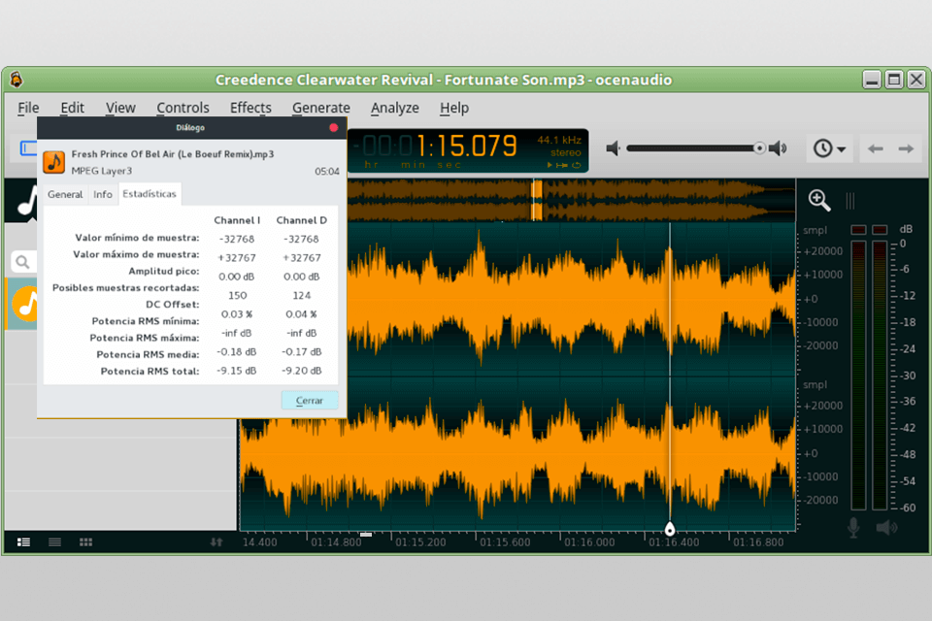Click the microphone icon below level meters

(854, 527)
